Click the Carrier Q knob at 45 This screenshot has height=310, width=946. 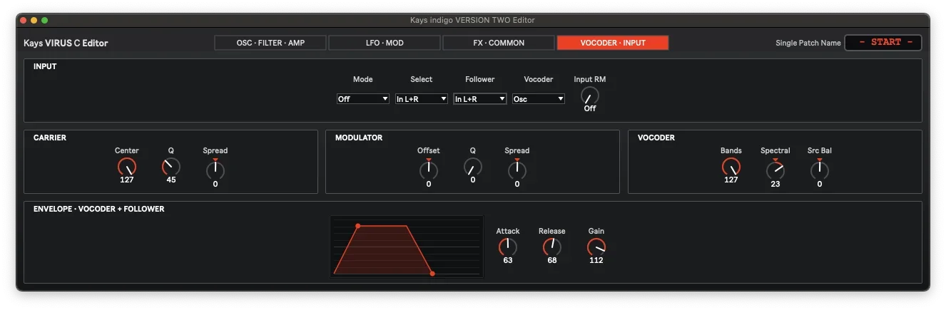click(x=171, y=167)
